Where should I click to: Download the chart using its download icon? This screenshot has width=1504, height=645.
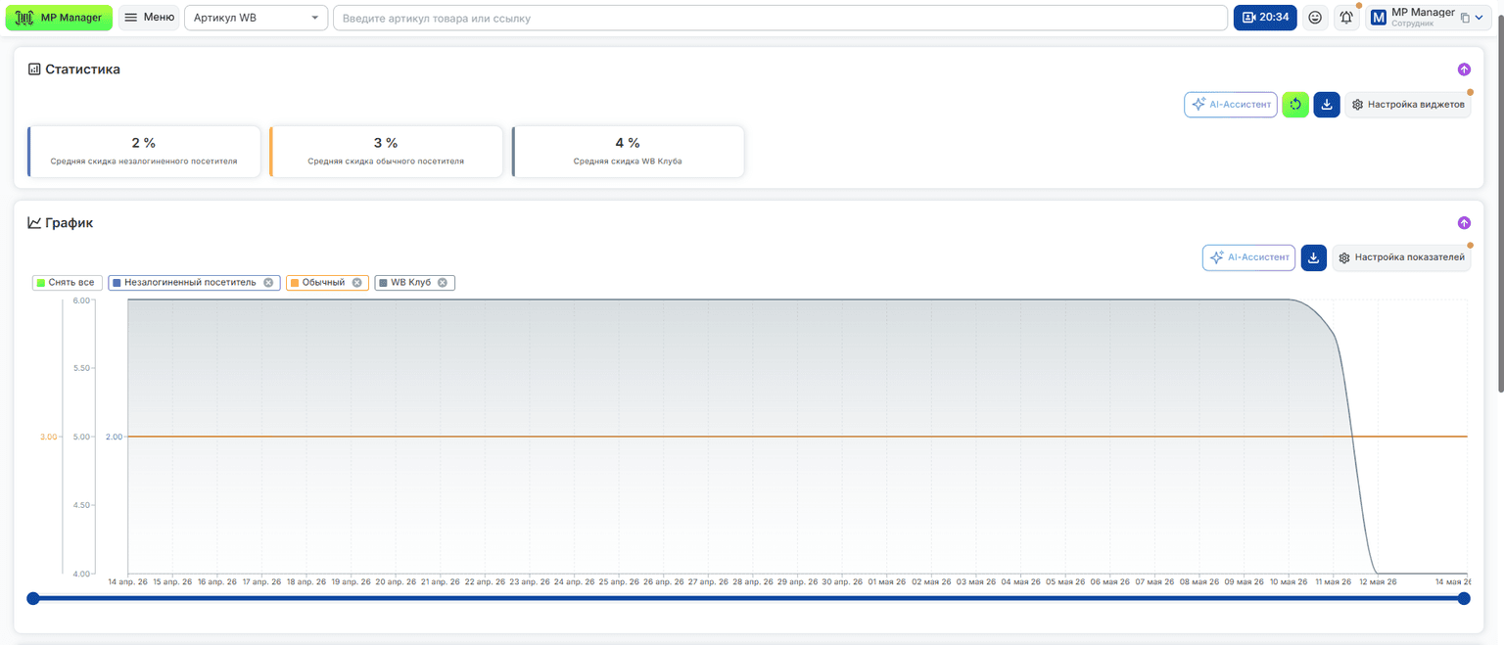[x=1313, y=257]
